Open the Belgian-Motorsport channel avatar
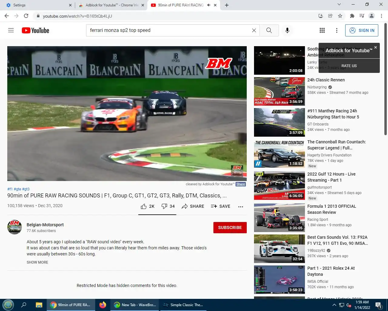The image size is (388, 311). click(15, 227)
